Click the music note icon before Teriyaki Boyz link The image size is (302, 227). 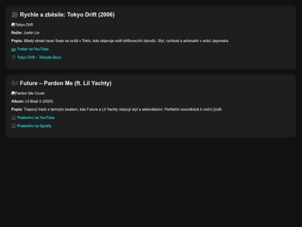[13, 58]
